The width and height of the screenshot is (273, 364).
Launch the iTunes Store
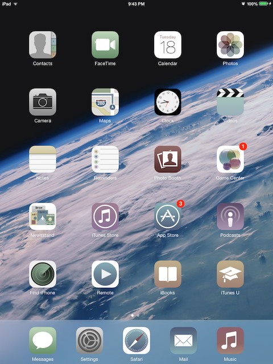point(105,217)
